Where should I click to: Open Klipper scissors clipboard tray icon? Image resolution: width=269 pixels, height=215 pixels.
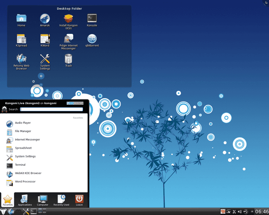234,212
